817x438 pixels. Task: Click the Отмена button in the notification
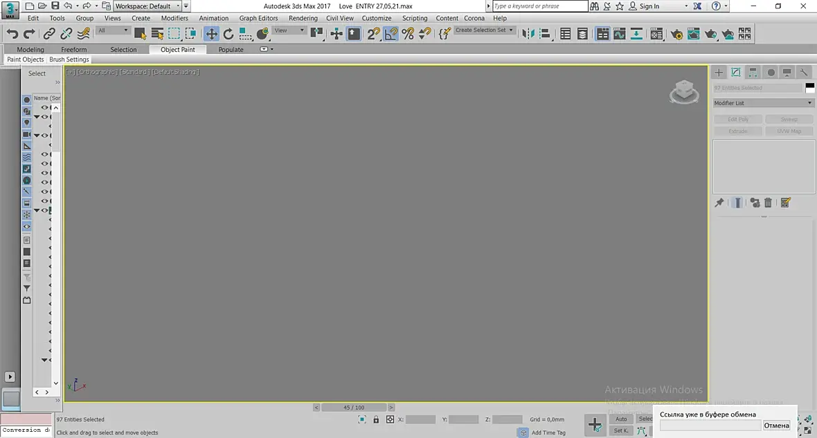(x=776, y=426)
